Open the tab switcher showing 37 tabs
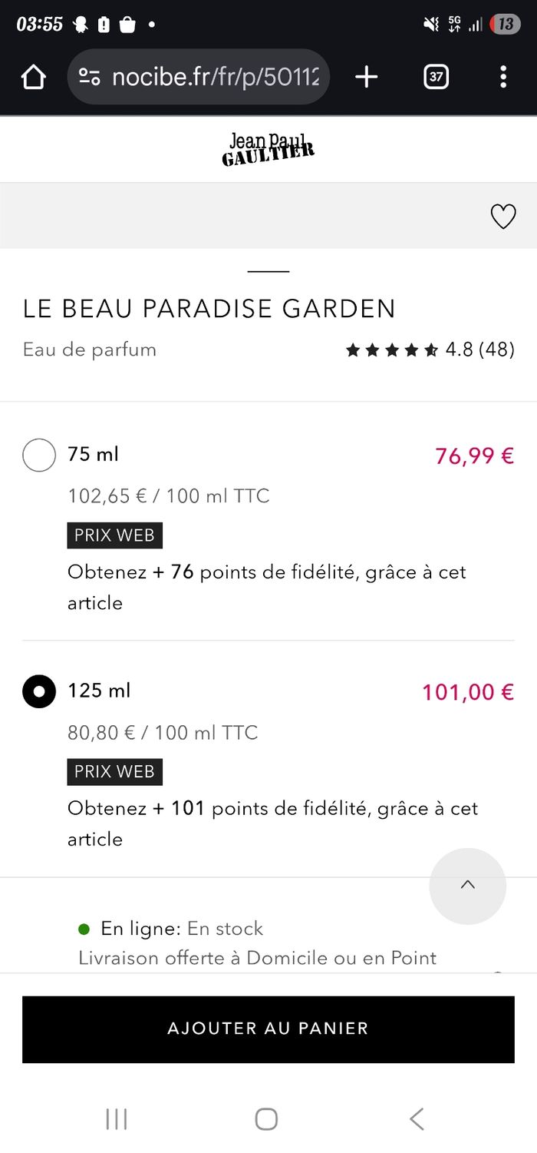Screen dimensions: 537x1153 [x=436, y=77]
